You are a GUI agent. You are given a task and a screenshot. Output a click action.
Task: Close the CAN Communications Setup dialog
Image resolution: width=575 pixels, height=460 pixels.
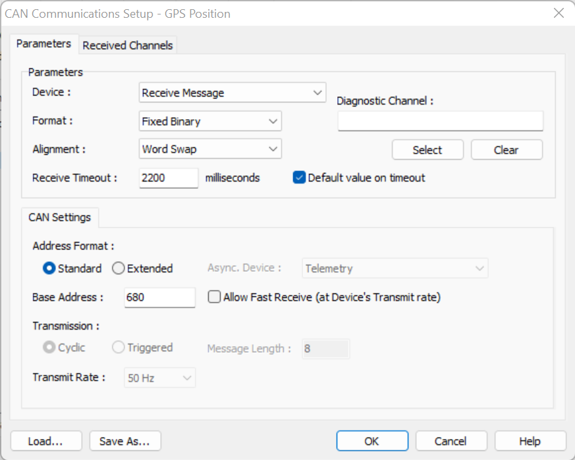coord(559,13)
